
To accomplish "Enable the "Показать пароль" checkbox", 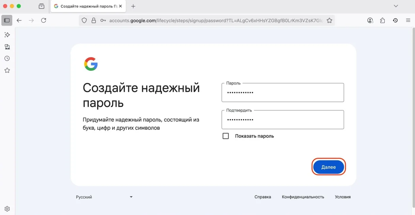I will click(226, 136).
